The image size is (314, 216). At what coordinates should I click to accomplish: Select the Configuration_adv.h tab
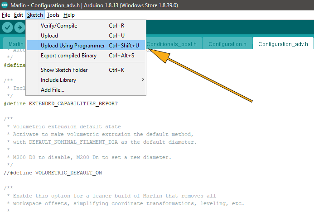pyautogui.click(x=283, y=44)
